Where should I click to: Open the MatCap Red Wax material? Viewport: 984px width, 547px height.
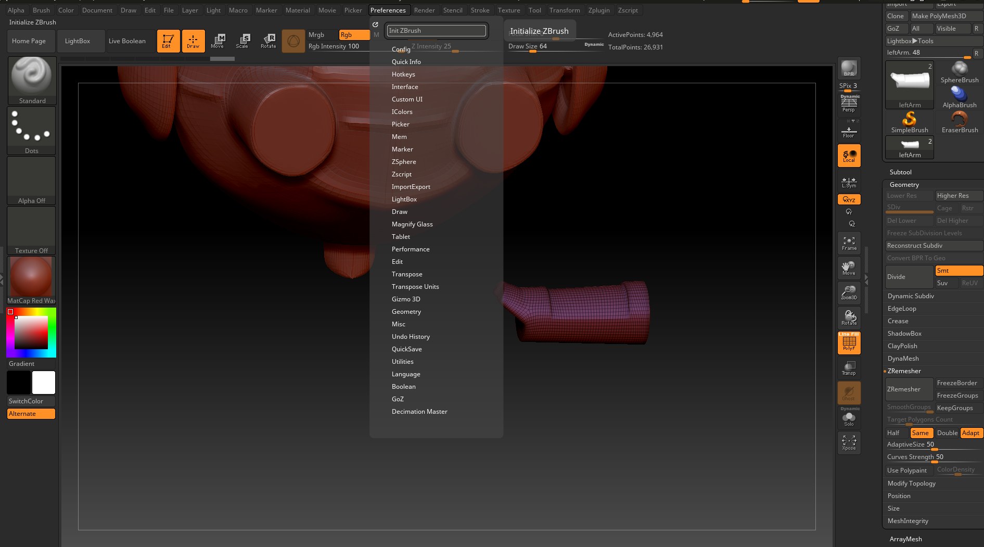[32, 280]
